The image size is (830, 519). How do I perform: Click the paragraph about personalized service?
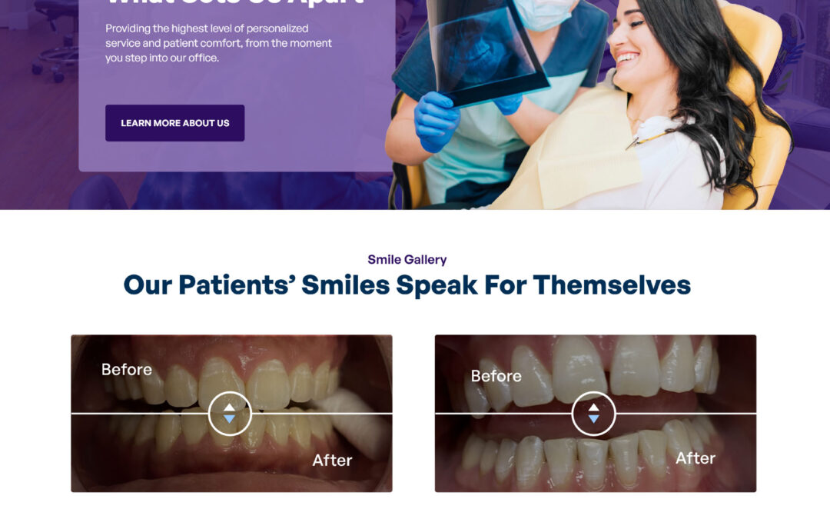click(x=218, y=43)
